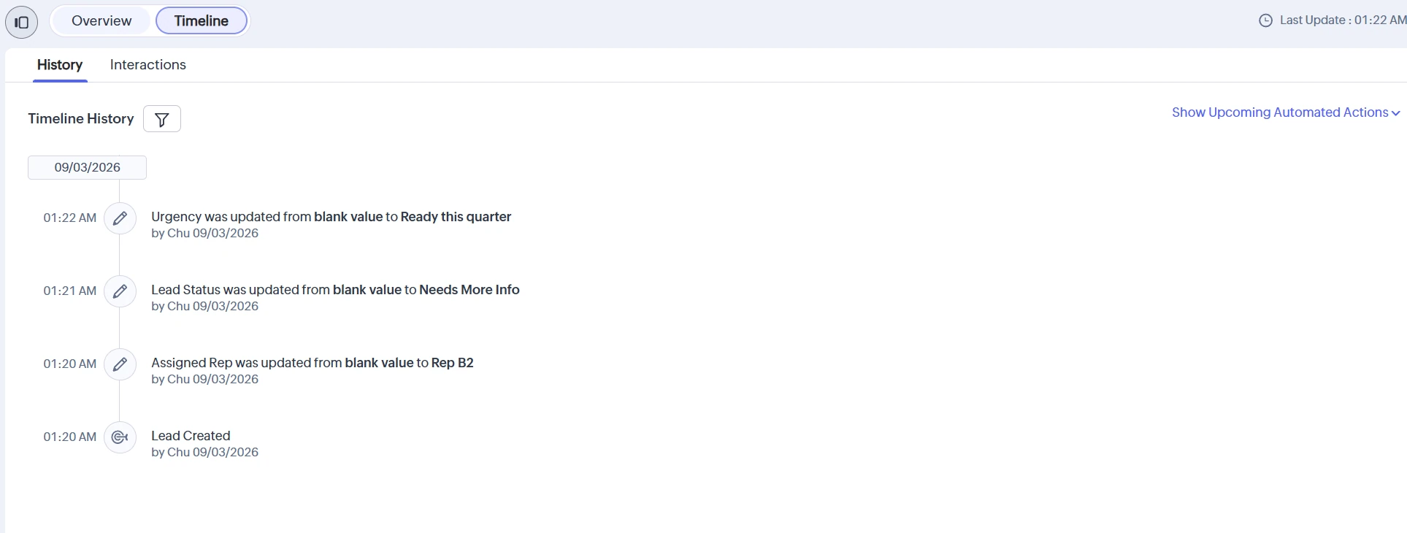Switch to the Interactions tab
Viewport: 1407px width, 533px height.
pos(148,65)
